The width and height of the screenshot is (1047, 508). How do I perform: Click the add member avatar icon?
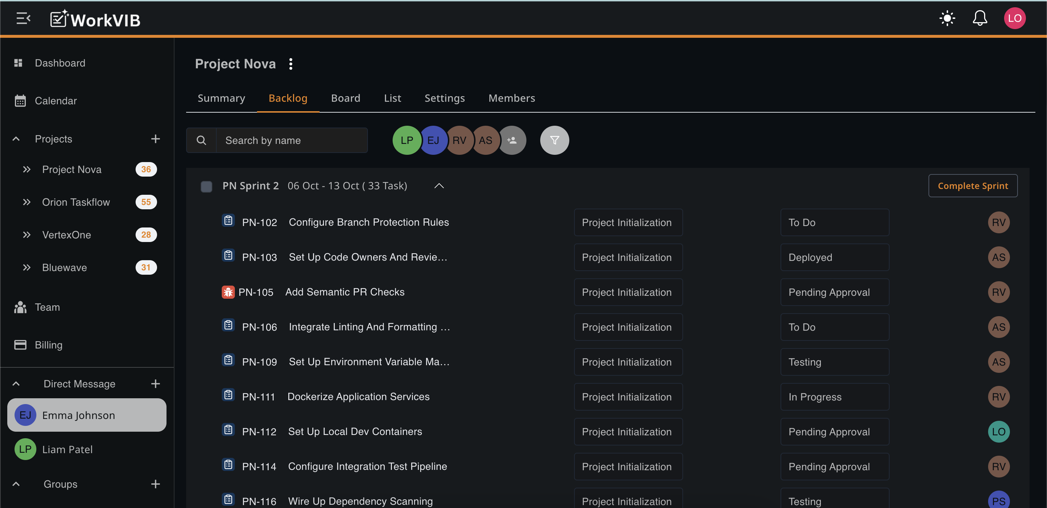coord(512,140)
